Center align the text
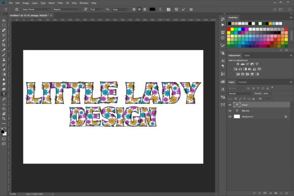 (x=139, y=9)
